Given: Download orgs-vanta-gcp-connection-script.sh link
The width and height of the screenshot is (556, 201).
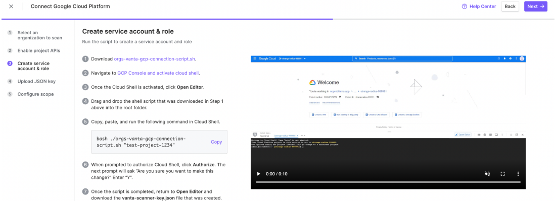Looking at the screenshot, I should 154,59.
